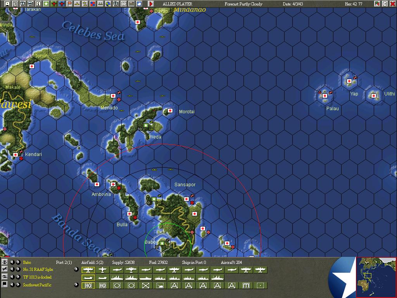
Task: Select the Japanese base at Palau
Action: pos(325,96)
